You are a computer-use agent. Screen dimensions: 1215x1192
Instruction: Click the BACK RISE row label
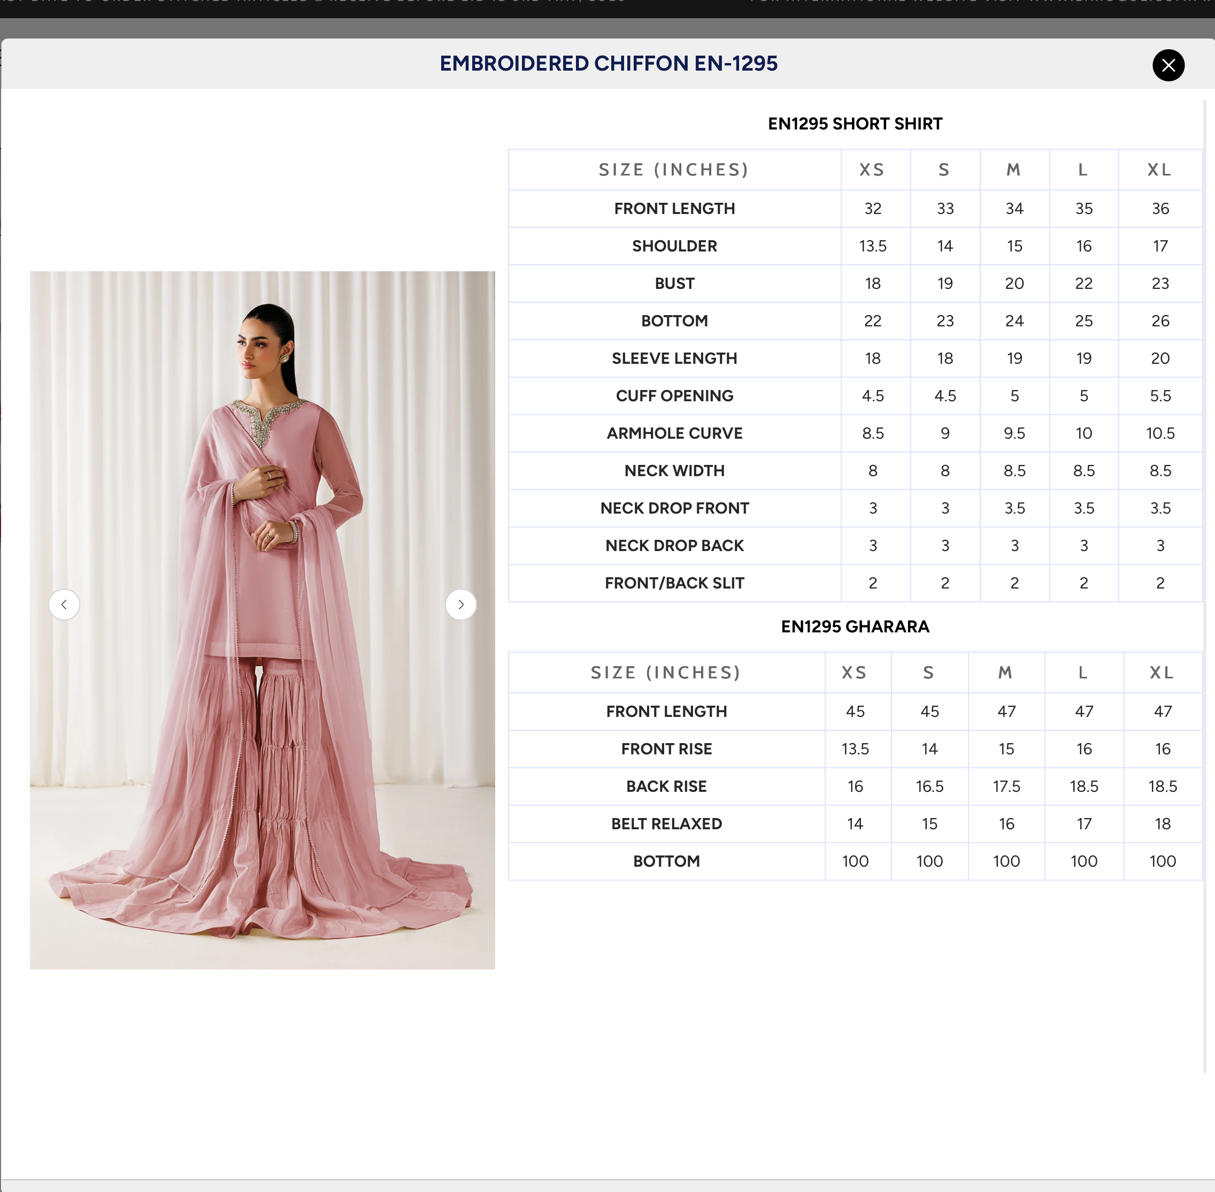(x=666, y=786)
